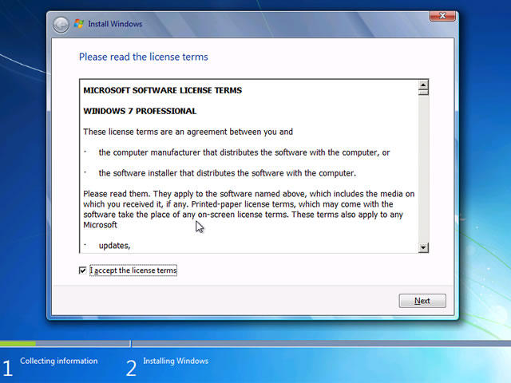
Task: Close the Install Windows dialog
Action: [442, 16]
